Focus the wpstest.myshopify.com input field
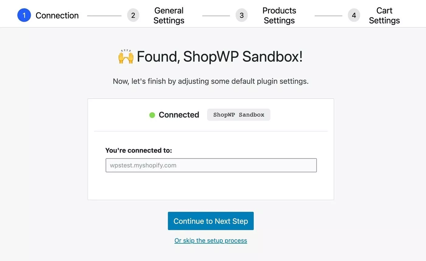Viewport: 426px width, 261px height. pyautogui.click(x=211, y=165)
